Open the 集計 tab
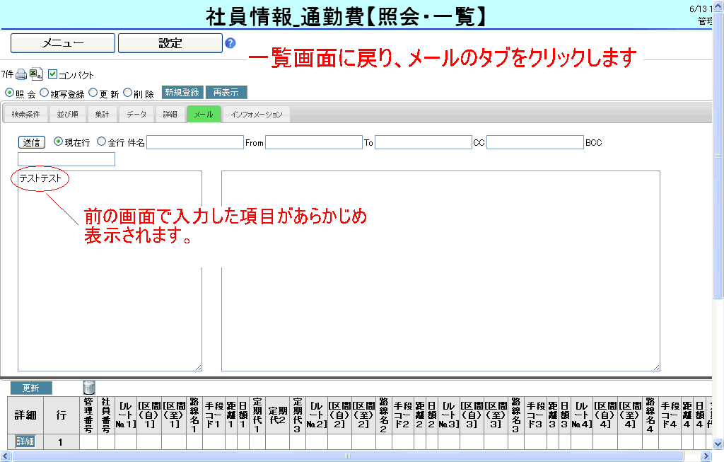Image resolution: width=724 pixels, height=462 pixels. coord(103,115)
